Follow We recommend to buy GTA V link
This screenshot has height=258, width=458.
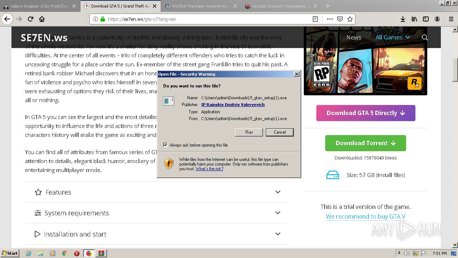click(x=366, y=216)
